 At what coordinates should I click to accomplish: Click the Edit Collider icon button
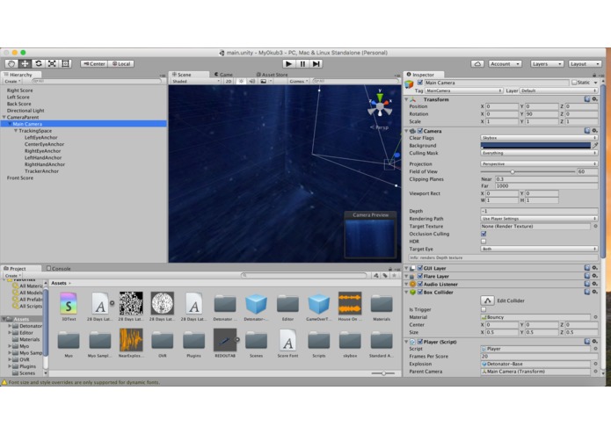coord(487,300)
